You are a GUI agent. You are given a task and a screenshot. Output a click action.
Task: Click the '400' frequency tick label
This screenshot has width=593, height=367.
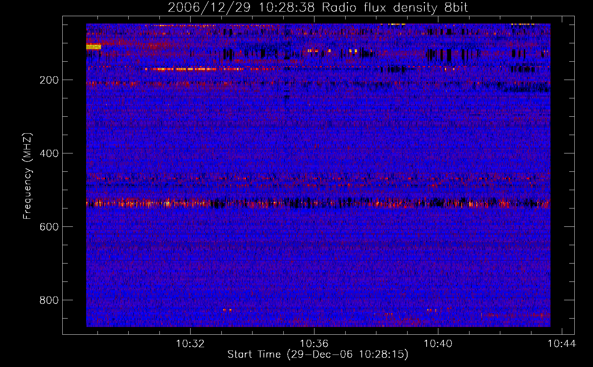[x=49, y=153]
